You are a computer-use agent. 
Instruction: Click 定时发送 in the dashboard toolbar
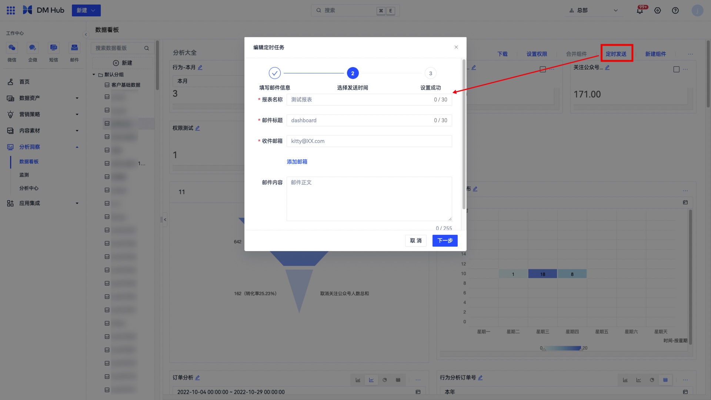[x=616, y=54]
